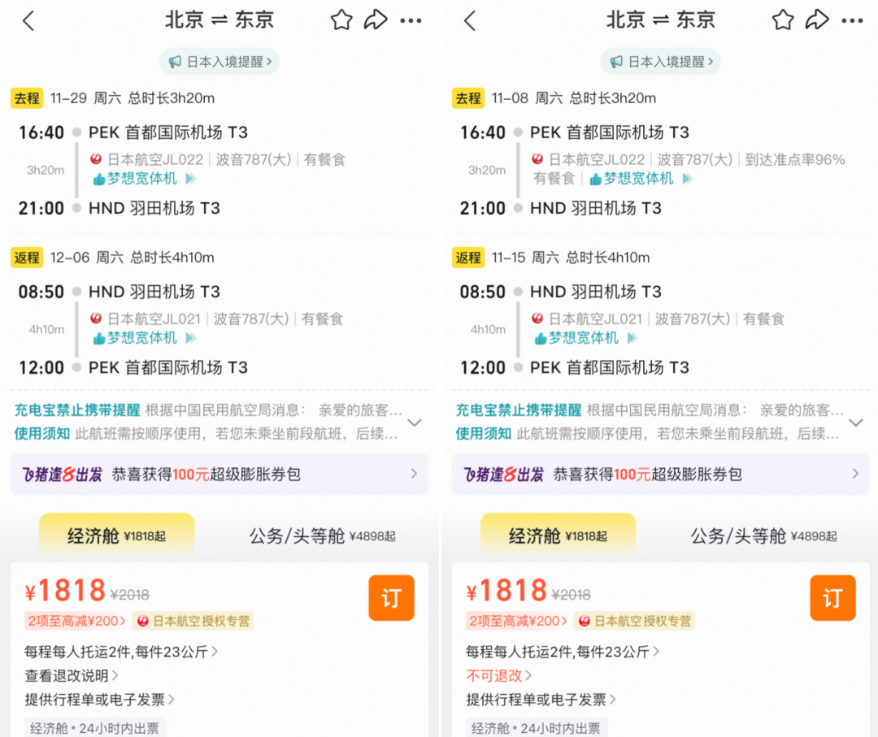Viewport: 878px width, 737px height.
Task: Open 提供行程单或电子发票 details
Action: tap(98, 700)
